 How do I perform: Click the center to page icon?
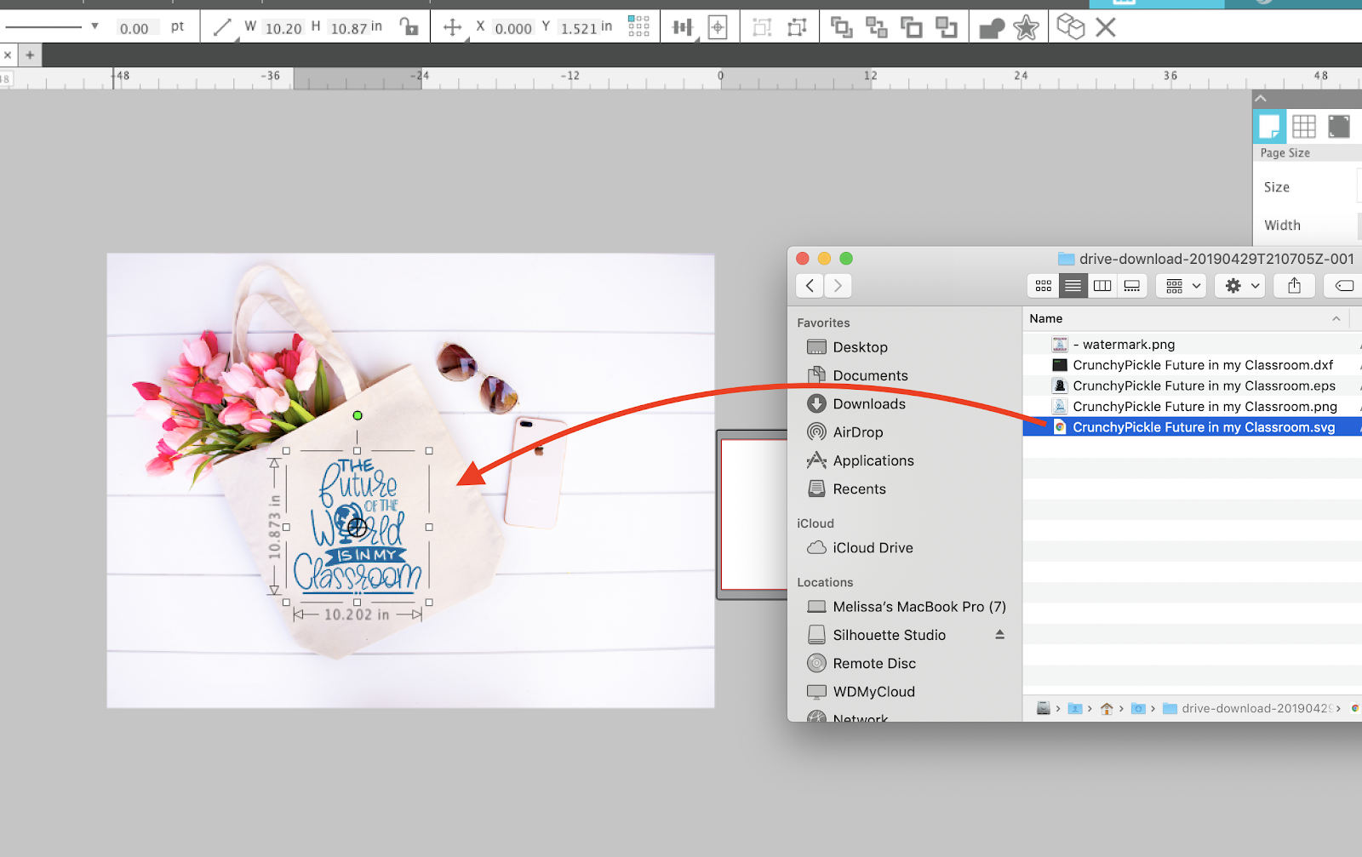point(718,27)
